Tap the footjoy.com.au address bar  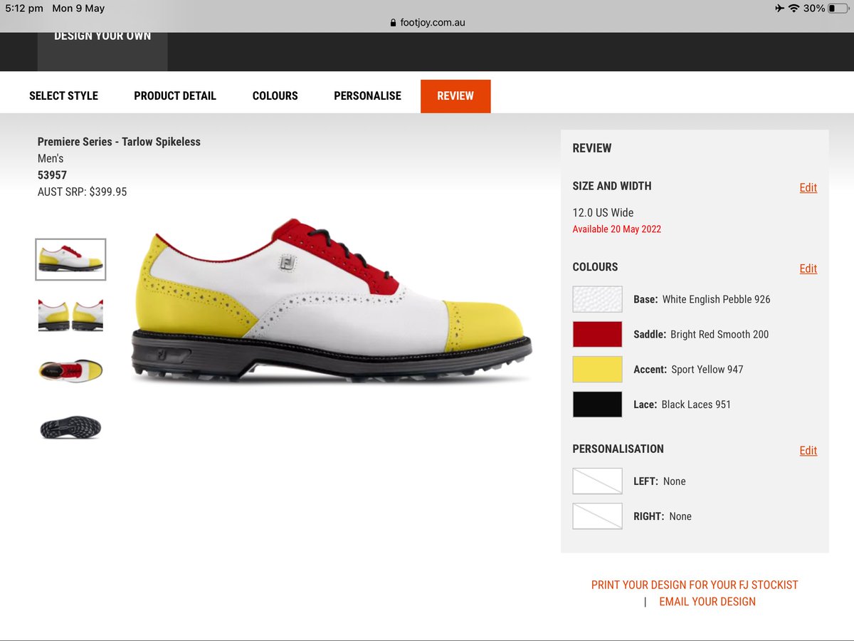(x=427, y=22)
